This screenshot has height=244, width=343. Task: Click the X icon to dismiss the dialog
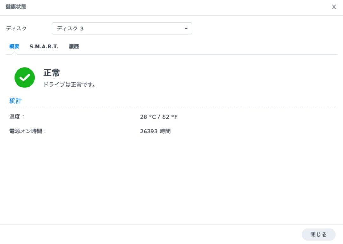pyautogui.click(x=334, y=7)
